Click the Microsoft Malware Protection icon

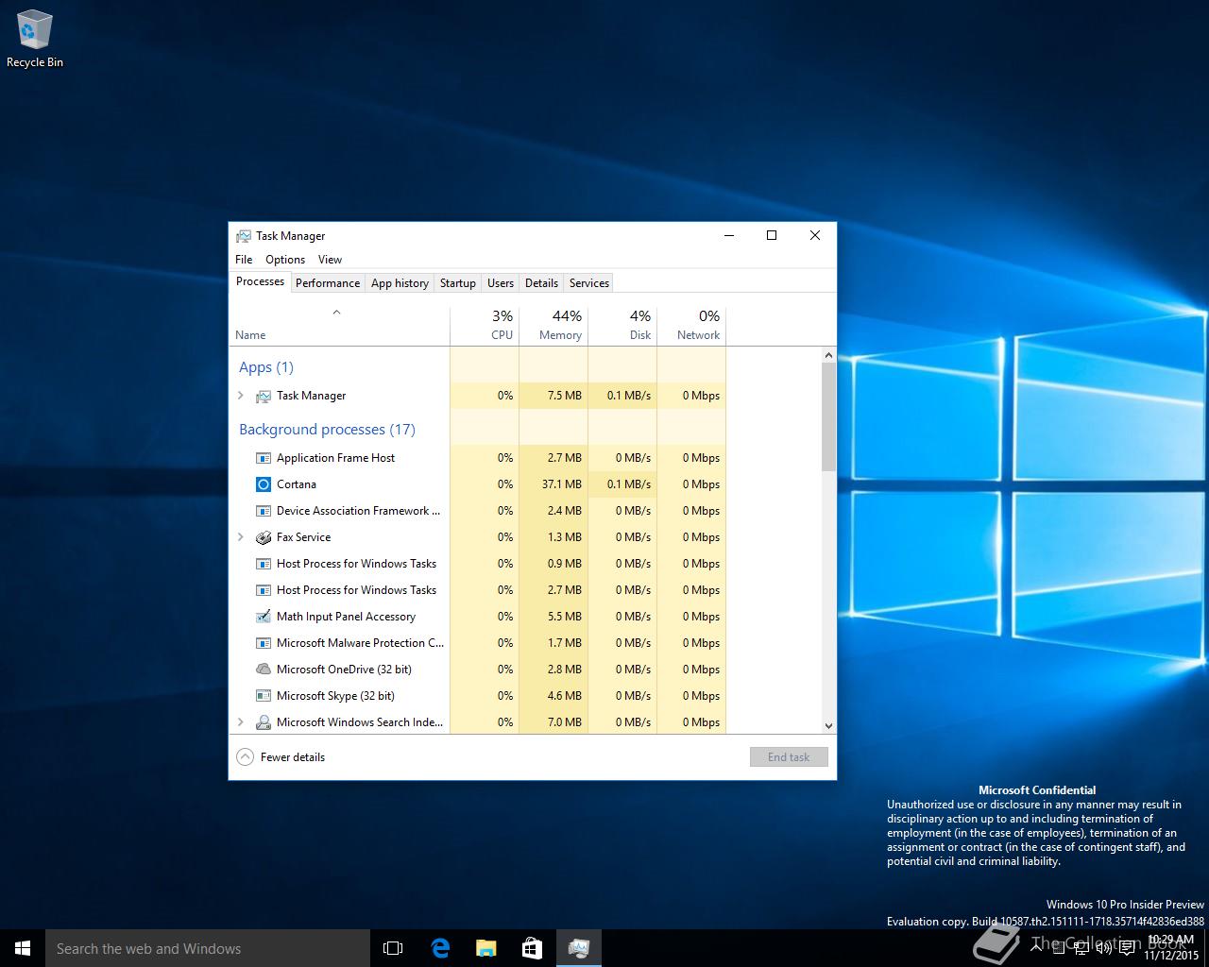point(264,643)
